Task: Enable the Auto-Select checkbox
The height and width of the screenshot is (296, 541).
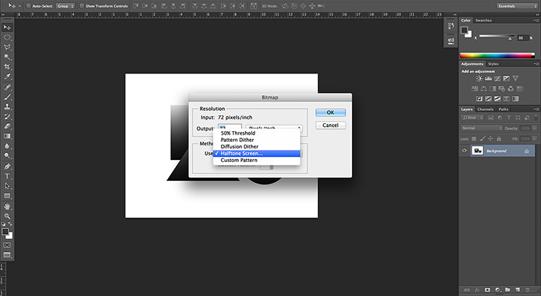Action: 29,6
